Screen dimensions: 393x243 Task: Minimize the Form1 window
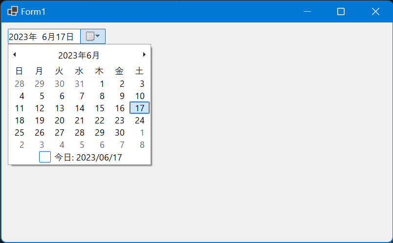(x=307, y=12)
